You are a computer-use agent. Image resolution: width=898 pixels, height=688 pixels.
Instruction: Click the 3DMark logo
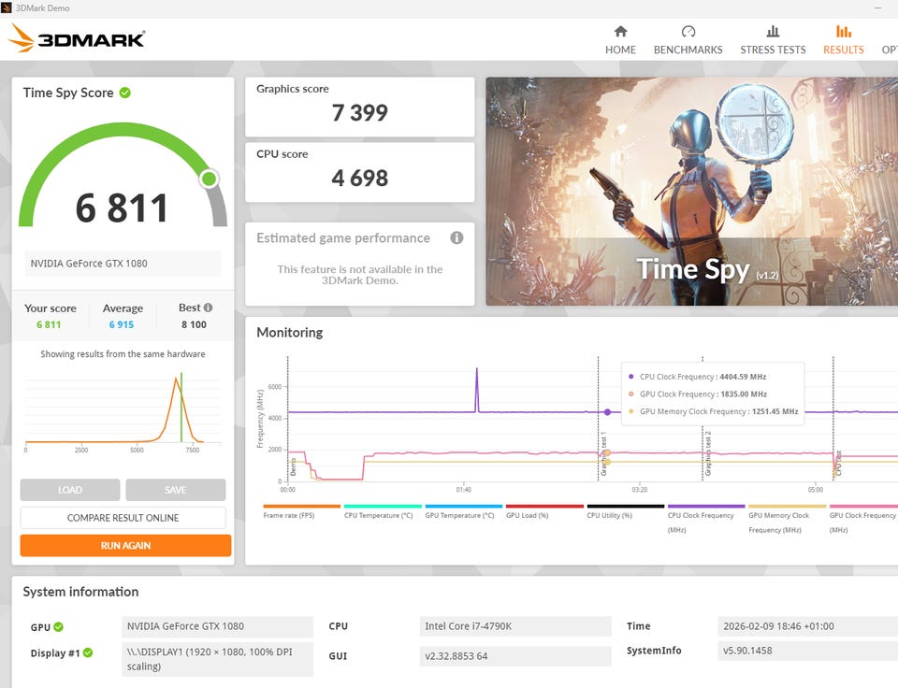76,38
